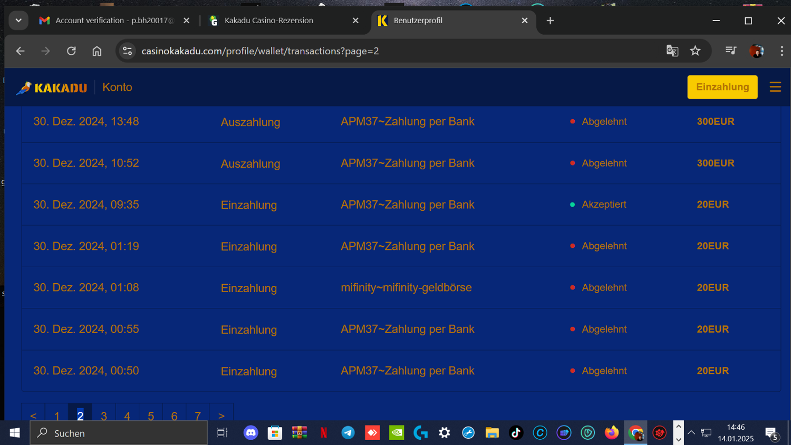
Task: Click the Kakadu logo in header
Action: pyautogui.click(x=52, y=88)
